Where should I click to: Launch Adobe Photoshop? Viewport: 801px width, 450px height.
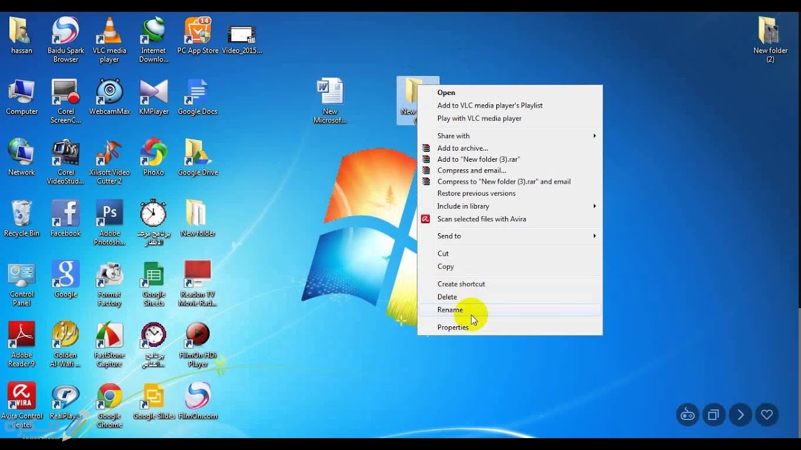[x=110, y=212]
